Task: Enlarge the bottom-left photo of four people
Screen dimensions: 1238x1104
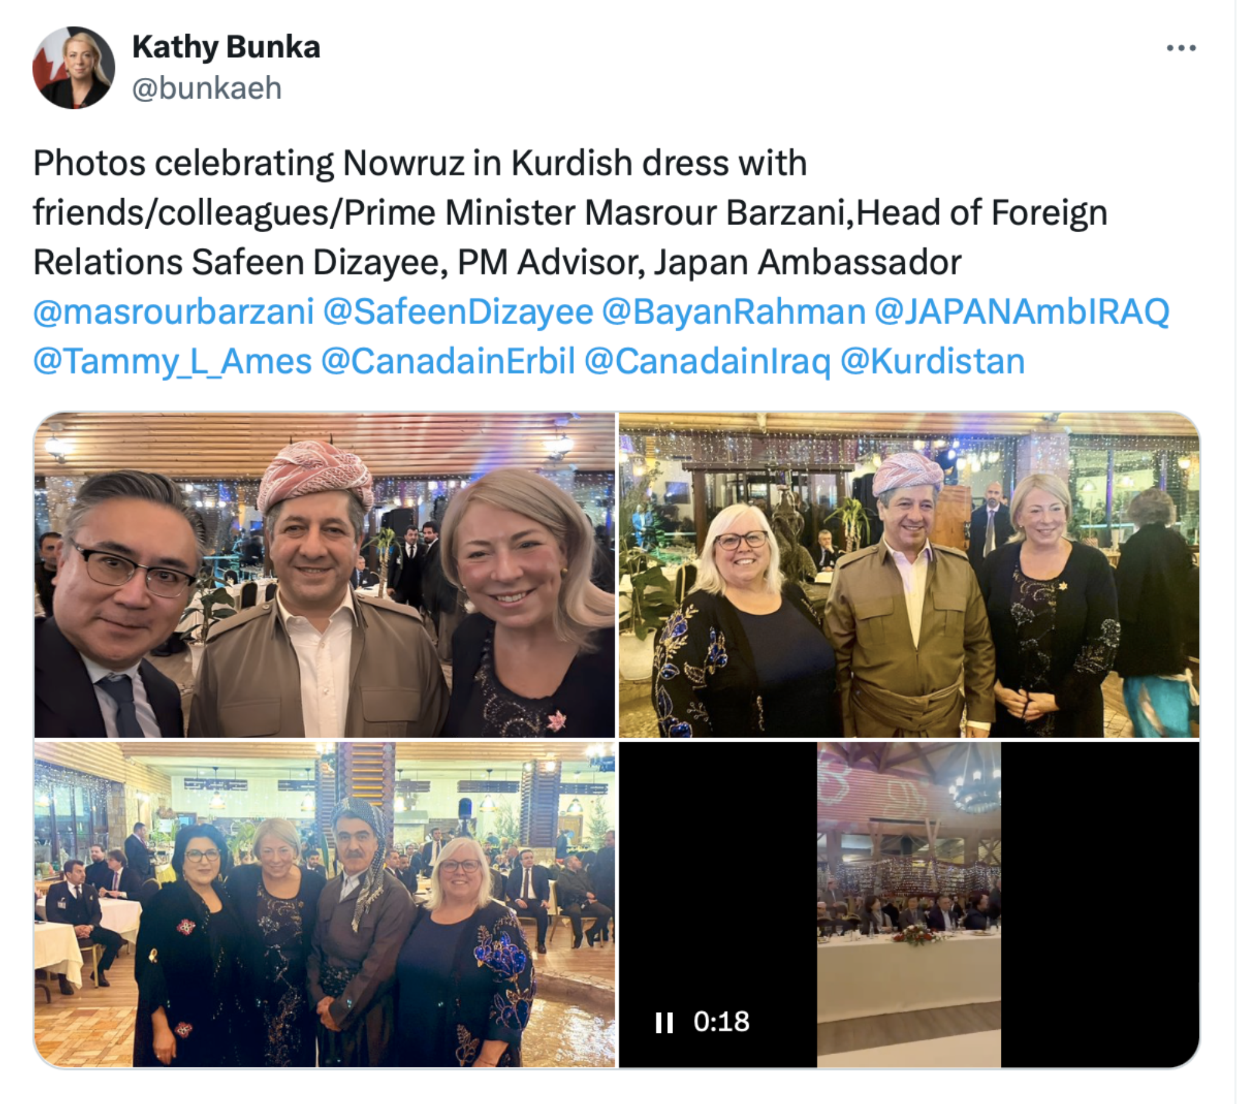Action: (325, 905)
